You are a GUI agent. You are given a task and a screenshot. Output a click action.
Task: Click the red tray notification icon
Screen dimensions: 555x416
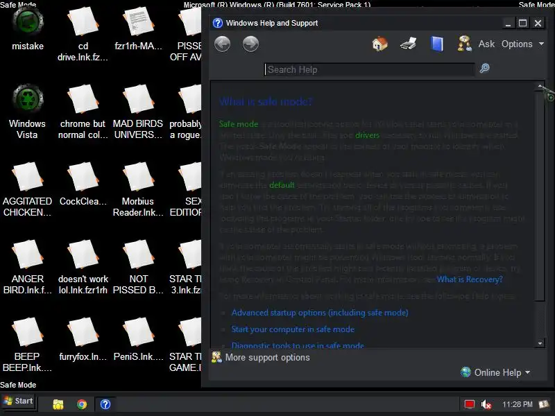(470, 404)
